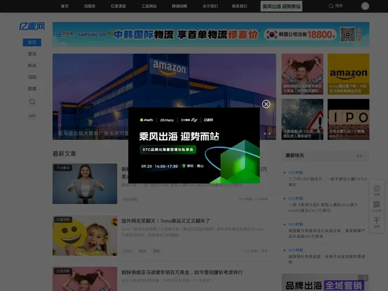The width and height of the screenshot is (388, 291).
Task: Open the 泰国警方捣毁非法化妆品仓库 news item
Action: click(x=327, y=233)
